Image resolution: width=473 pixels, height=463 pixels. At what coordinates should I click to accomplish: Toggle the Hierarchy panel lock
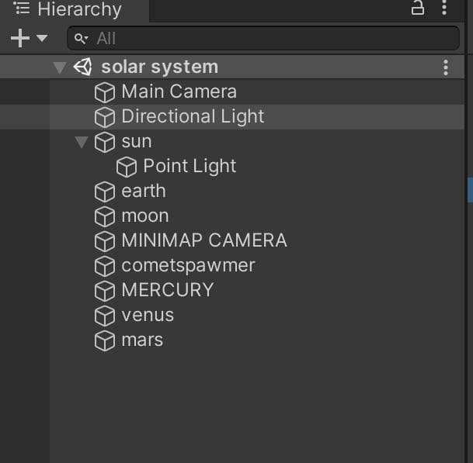click(x=418, y=7)
